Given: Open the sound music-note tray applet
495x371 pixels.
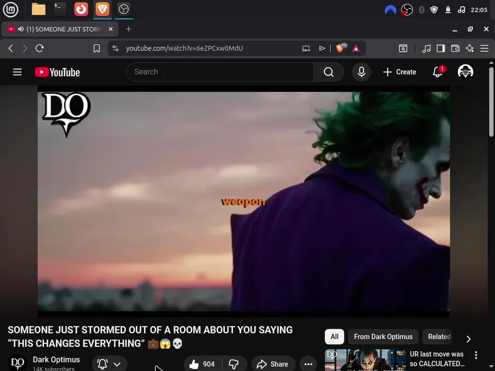Looking at the screenshot, I should (461, 10).
